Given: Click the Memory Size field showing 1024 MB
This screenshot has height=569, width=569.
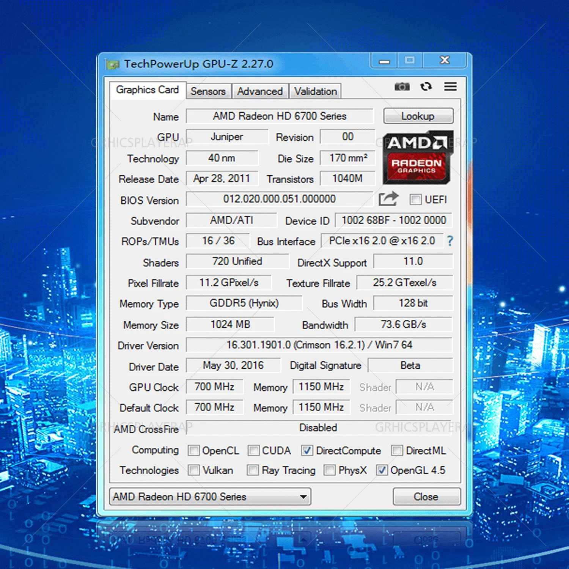Looking at the screenshot, I should point(230,324).
